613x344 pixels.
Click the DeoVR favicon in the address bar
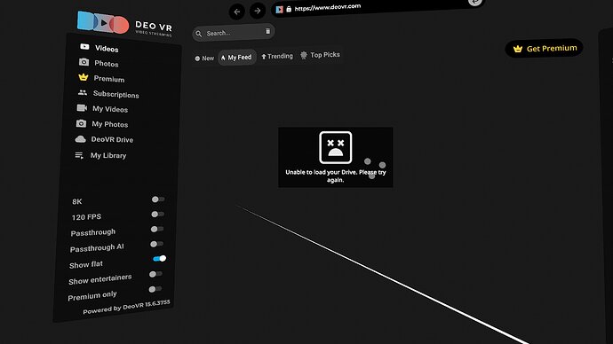pos(279,10)
